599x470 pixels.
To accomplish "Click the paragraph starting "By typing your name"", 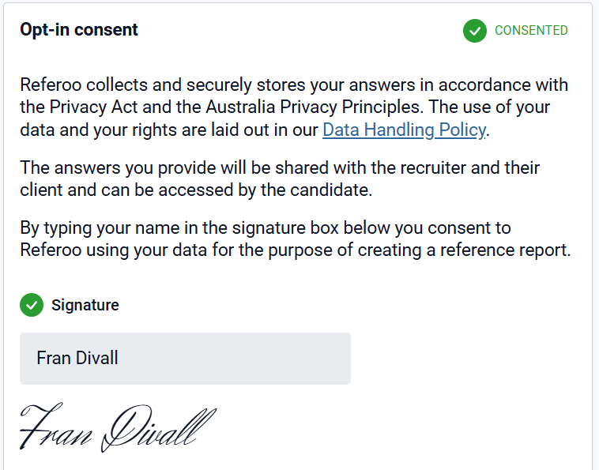I will 294,239.
